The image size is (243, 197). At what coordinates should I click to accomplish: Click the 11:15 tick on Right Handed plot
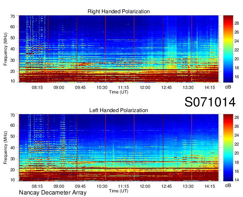124,87
